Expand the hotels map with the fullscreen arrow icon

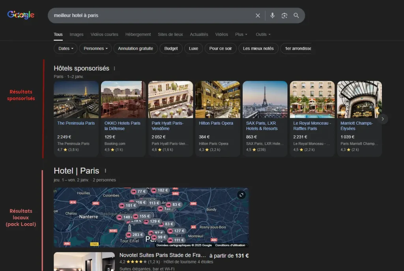click(x=241, y=194)
